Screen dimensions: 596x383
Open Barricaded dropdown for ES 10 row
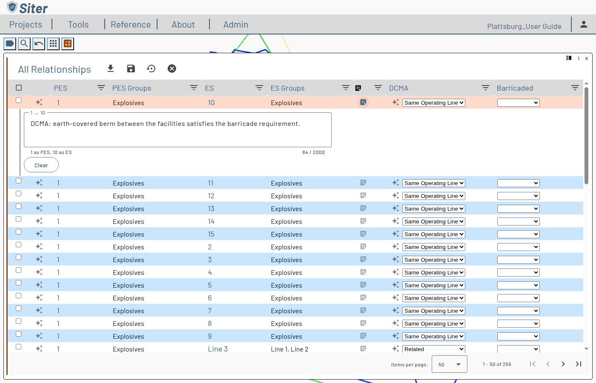pyautogui.click(x=519, y=103)
